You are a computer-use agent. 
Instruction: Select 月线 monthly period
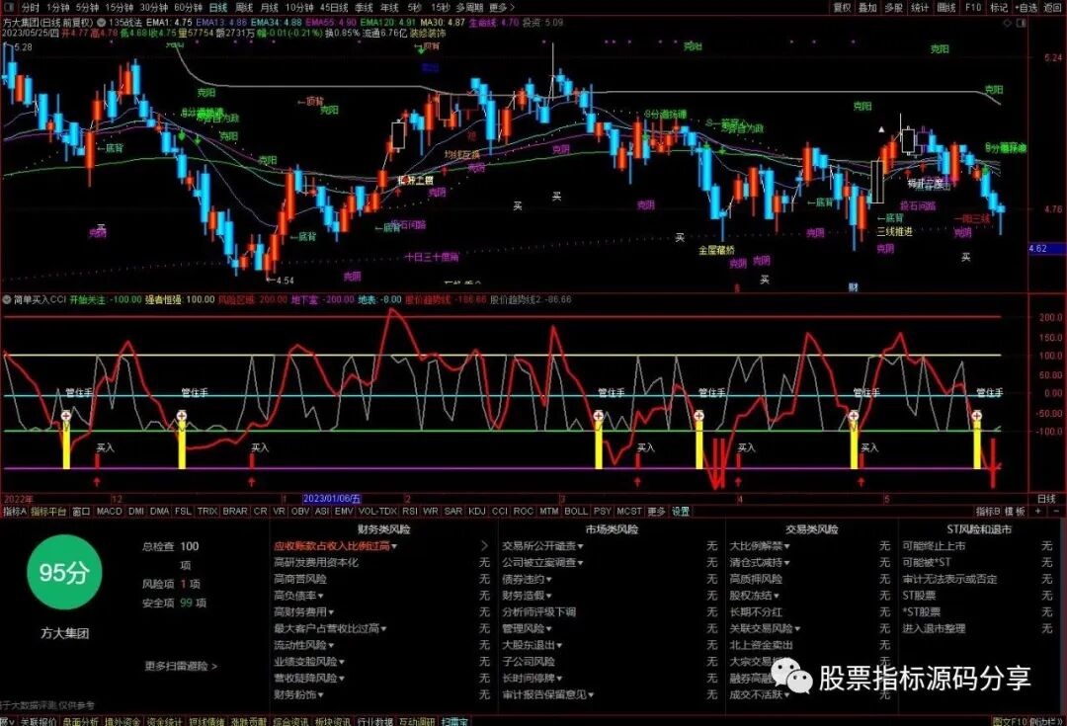270,8
